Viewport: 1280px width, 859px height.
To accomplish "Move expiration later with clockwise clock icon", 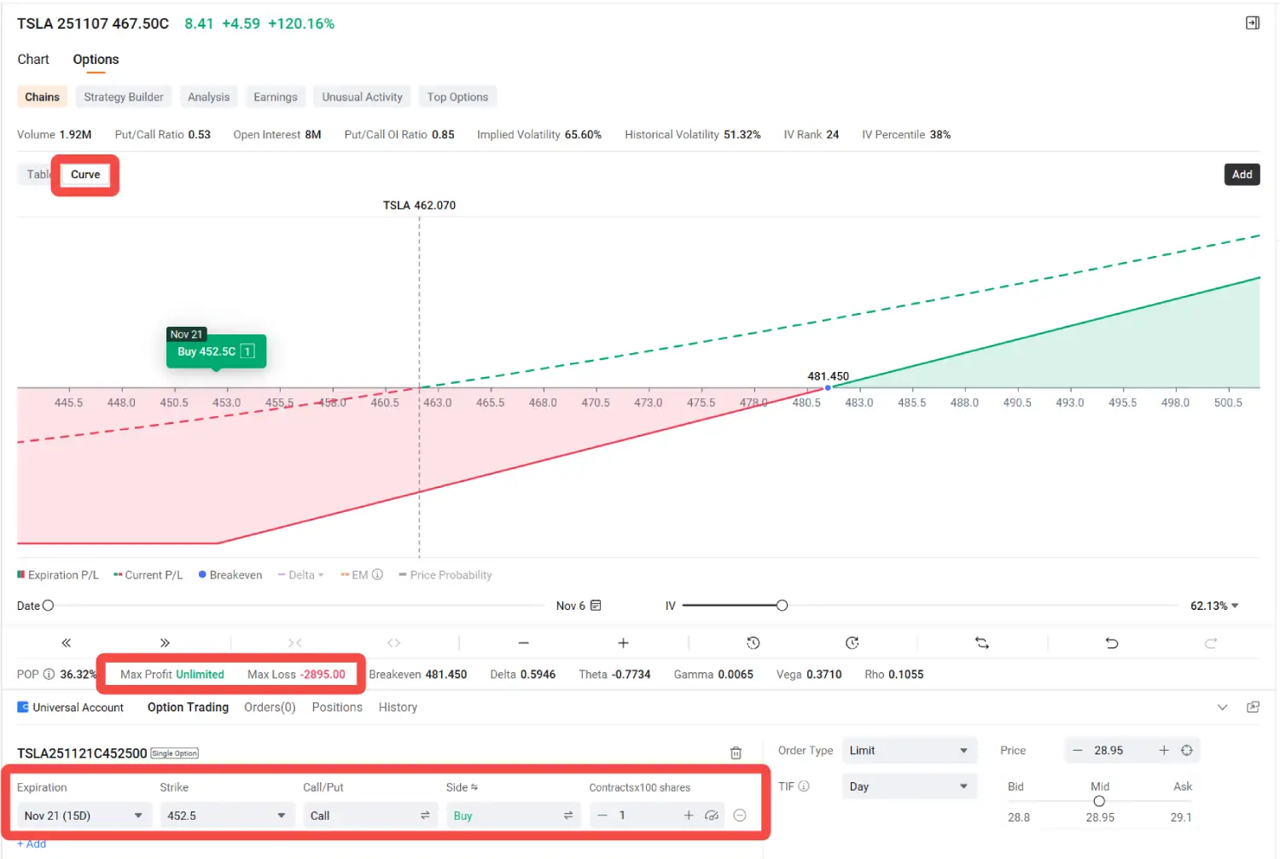I will 852,643.
